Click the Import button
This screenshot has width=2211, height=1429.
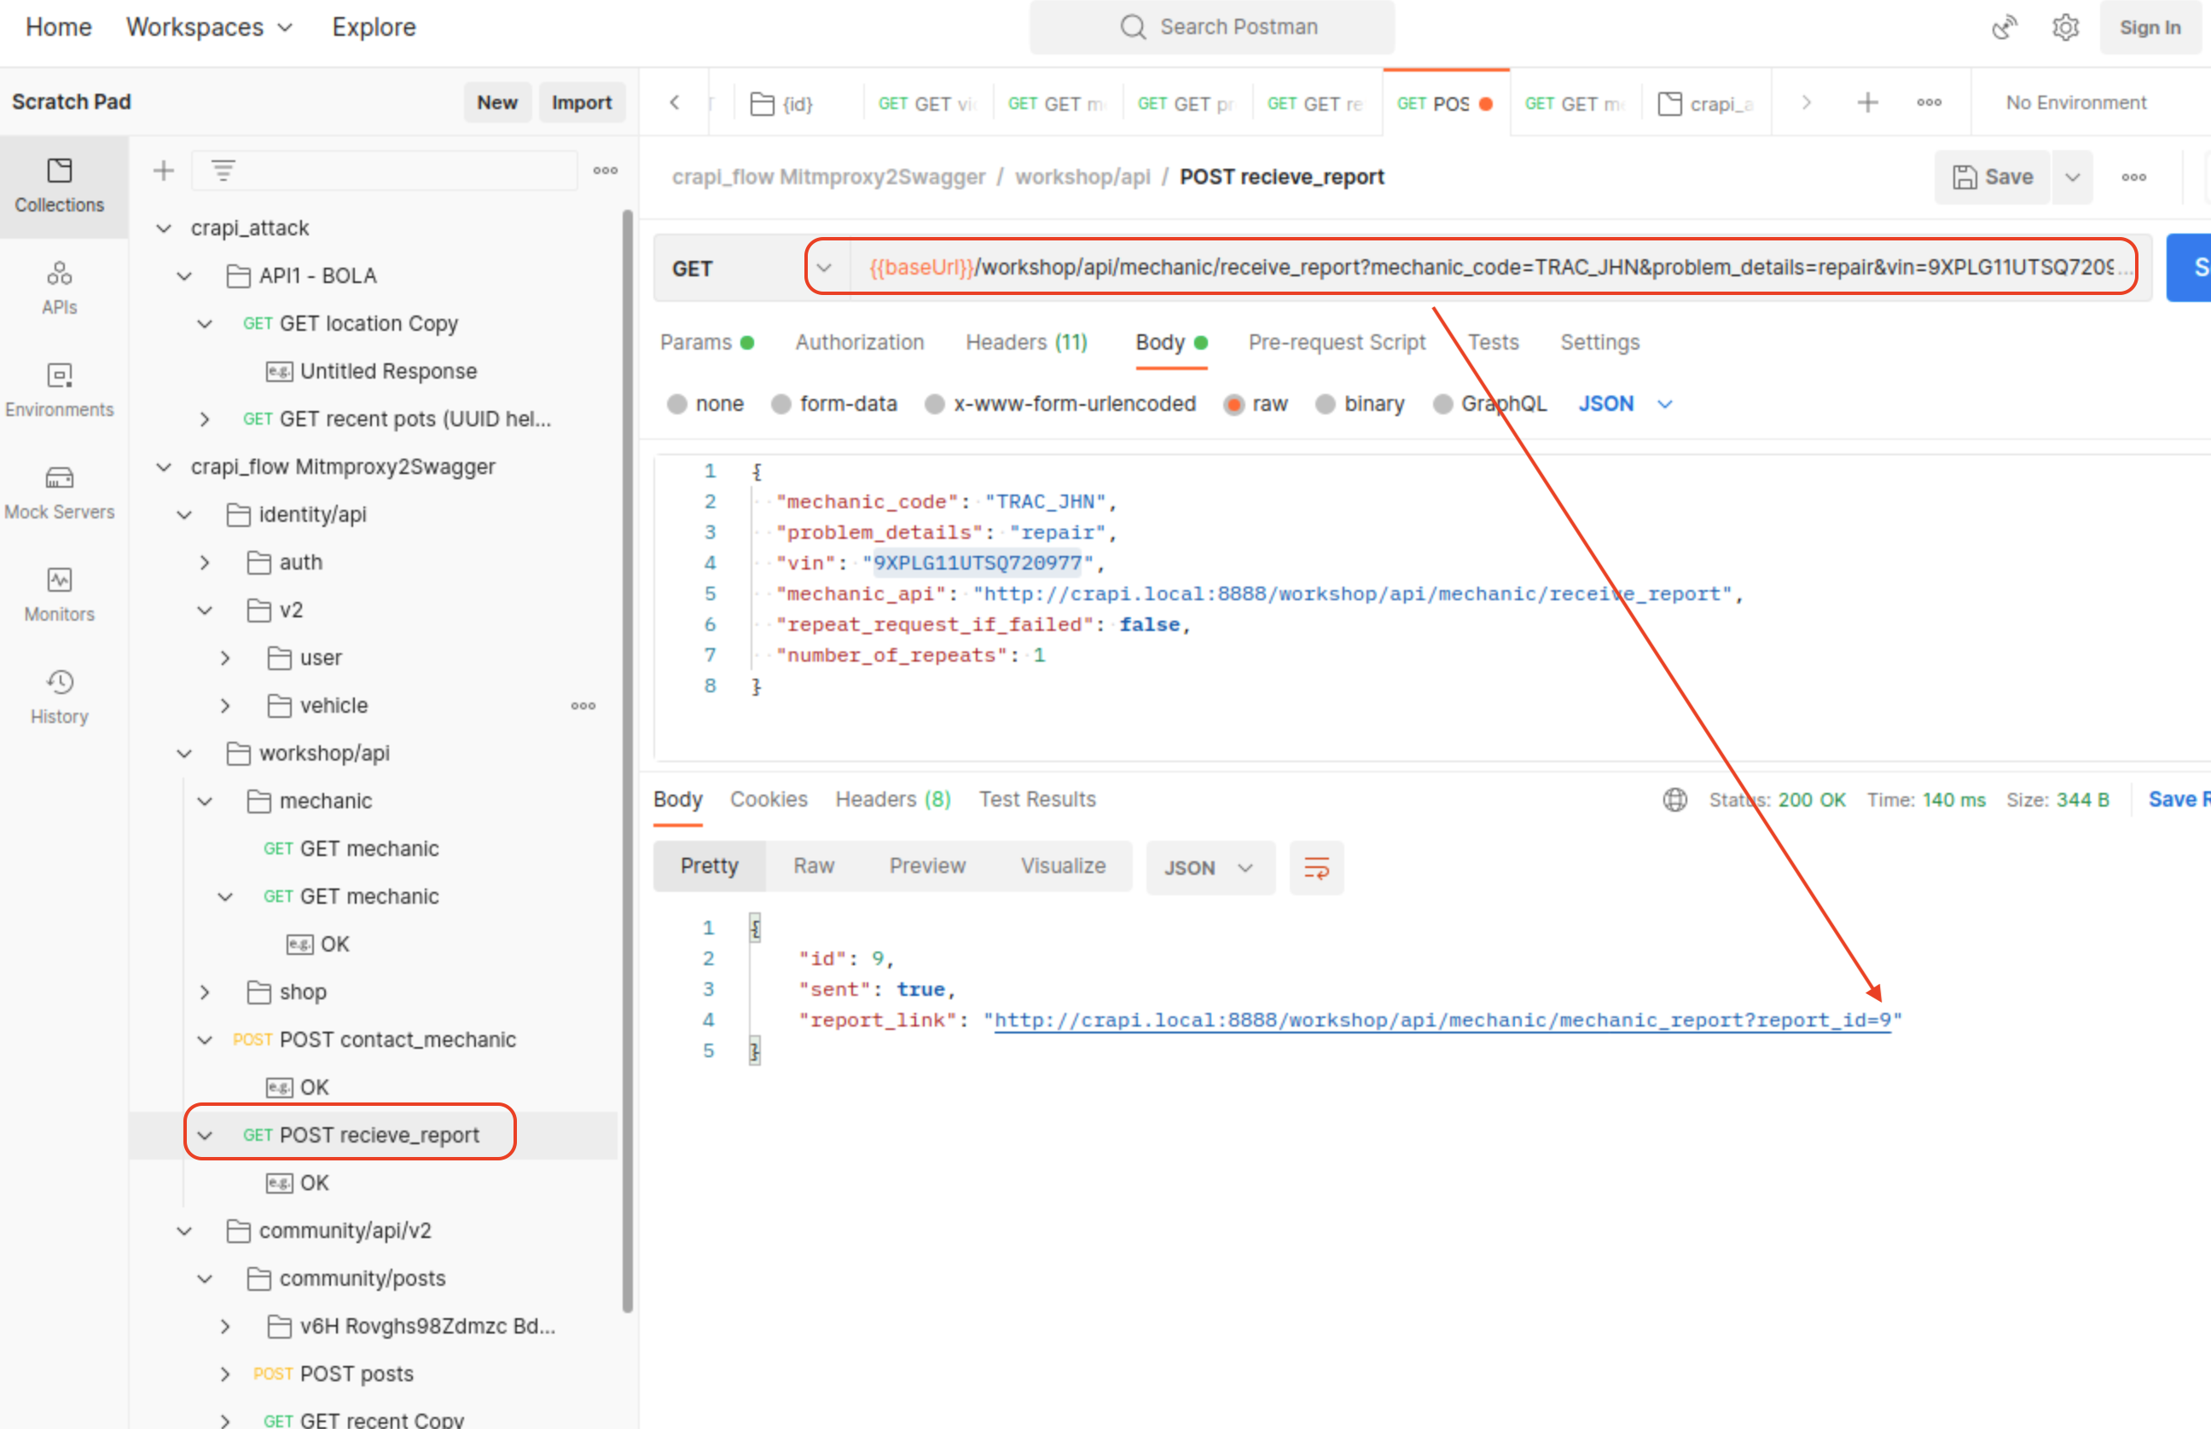click(581, 103)
